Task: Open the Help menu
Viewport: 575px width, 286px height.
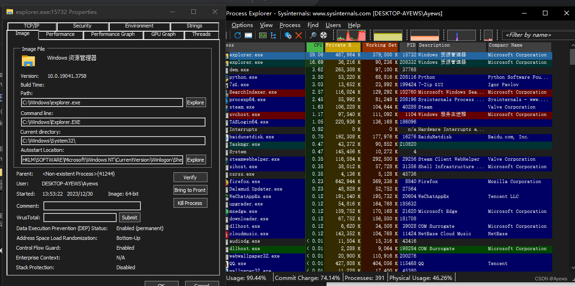Action: [354, 25]
